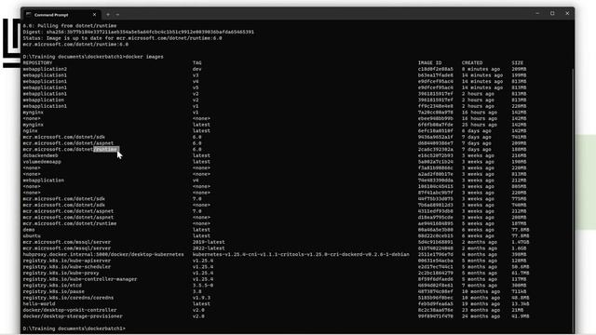The image size is (596, 335).
Task: Minimize the terminal window
Action: (537, 13)
